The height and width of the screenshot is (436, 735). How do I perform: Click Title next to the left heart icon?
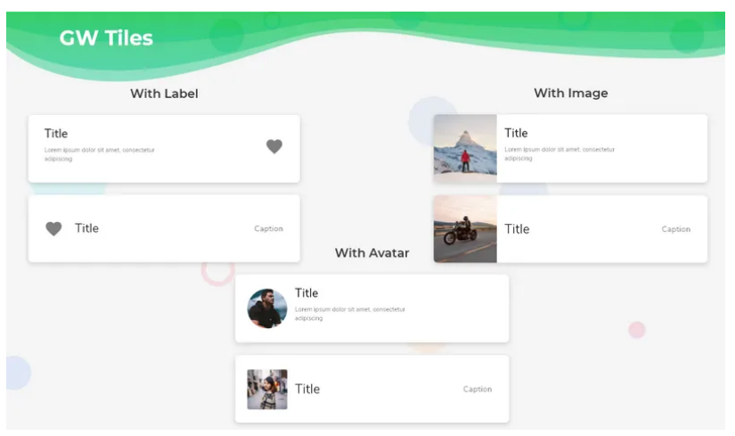click(86, 228)
